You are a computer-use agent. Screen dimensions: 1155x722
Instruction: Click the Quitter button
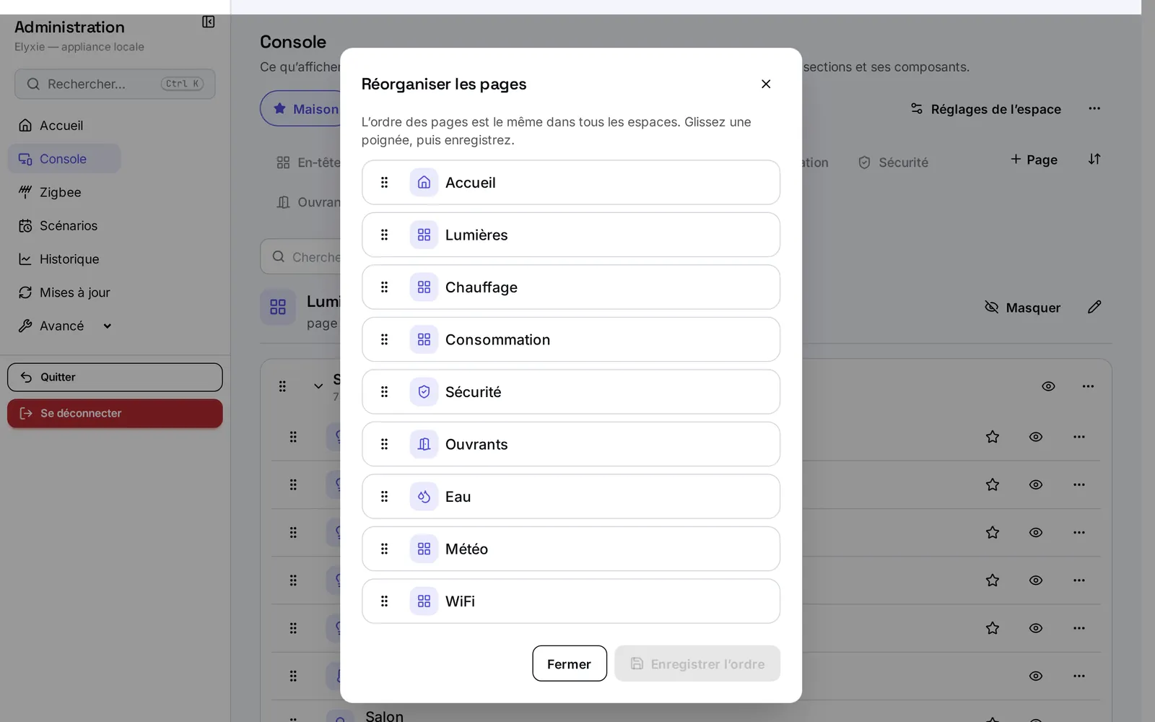(115, 378)
